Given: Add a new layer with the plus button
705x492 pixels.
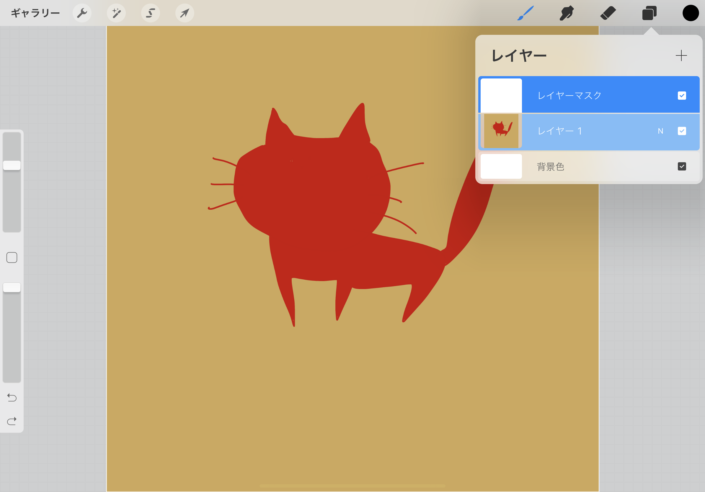Looking at the screenshot, I should coord(681,55).
